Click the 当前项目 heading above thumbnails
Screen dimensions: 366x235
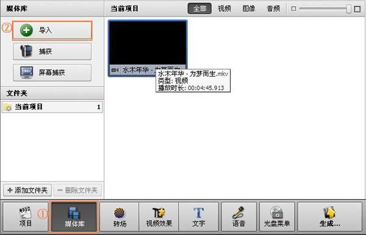coord(124,9)
